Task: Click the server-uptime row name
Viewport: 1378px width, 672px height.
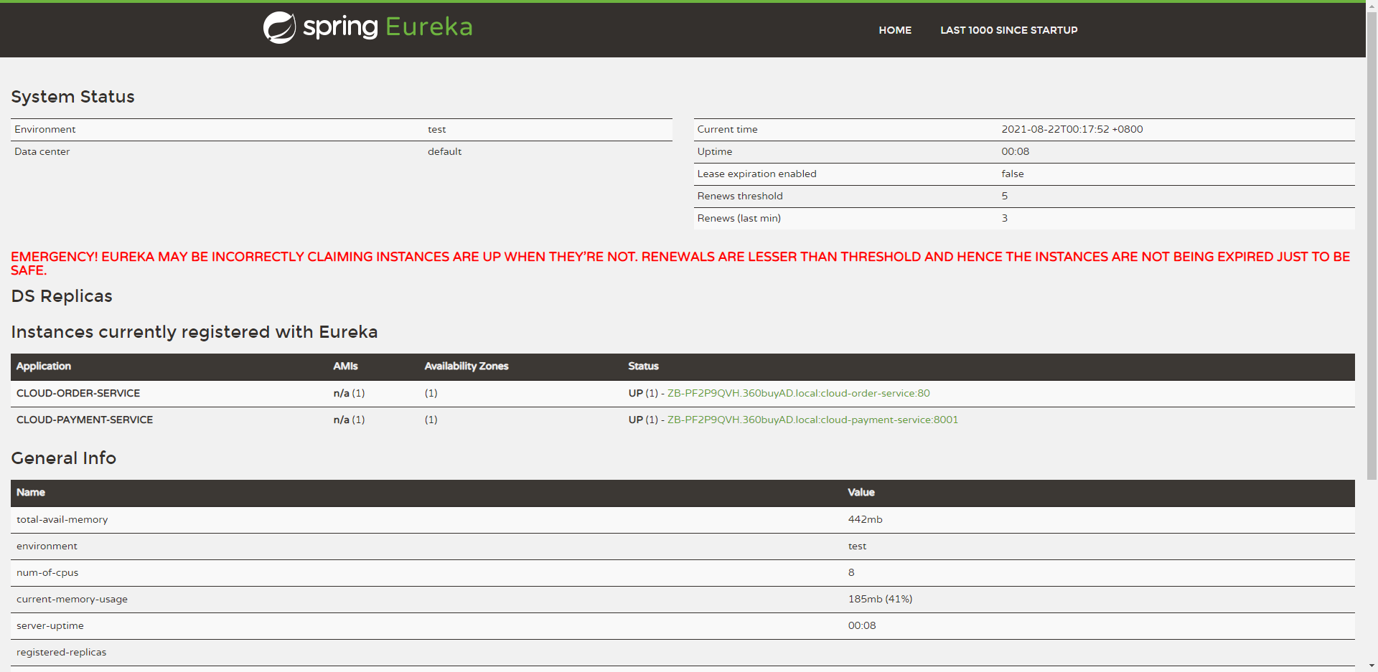Action: point(50,625)
